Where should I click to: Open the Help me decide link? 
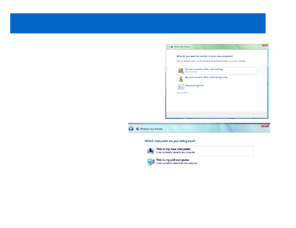[182, 92]
